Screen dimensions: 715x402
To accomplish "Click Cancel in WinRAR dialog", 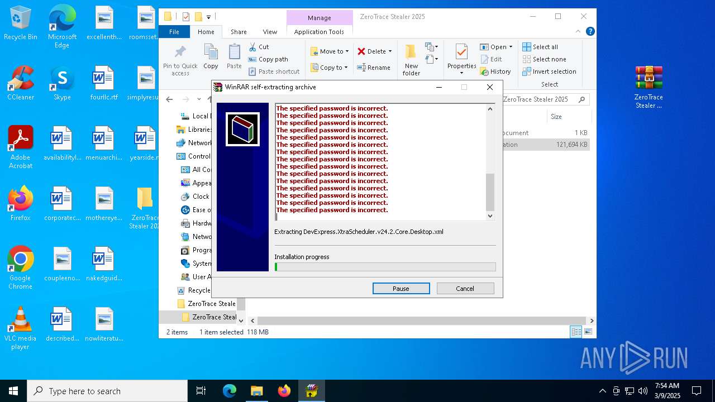I will 465,289.
